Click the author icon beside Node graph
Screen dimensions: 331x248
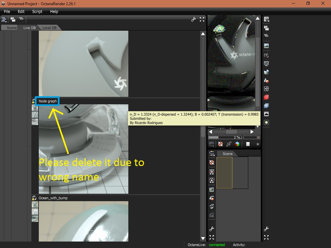pyautogui.click(x=33, y=101)
